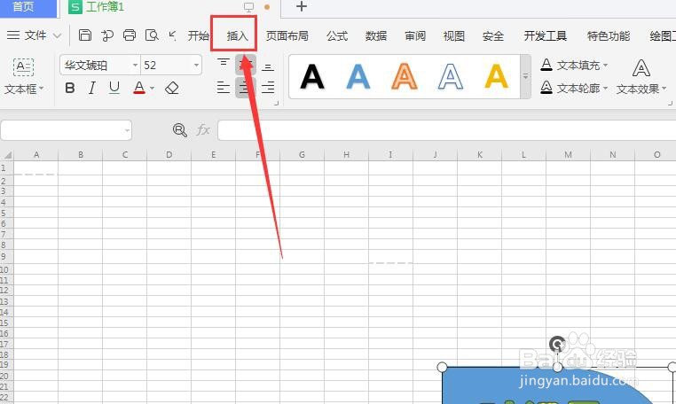Switch to the 插入 (Insert) tab

pyautogui.click(x=238, y=35)
